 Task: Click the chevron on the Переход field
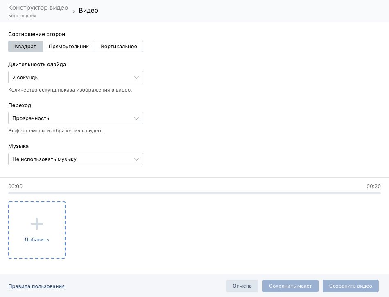pyautogui.click(x=137, y=118)
